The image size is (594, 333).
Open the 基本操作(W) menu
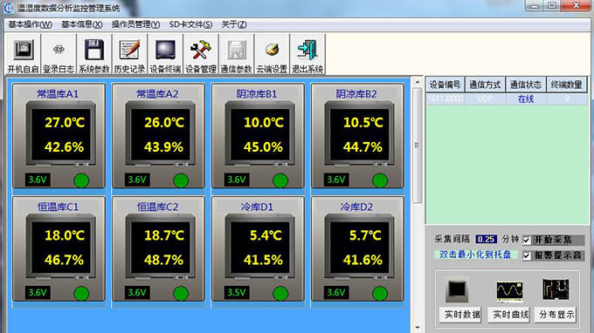[31, 24]
